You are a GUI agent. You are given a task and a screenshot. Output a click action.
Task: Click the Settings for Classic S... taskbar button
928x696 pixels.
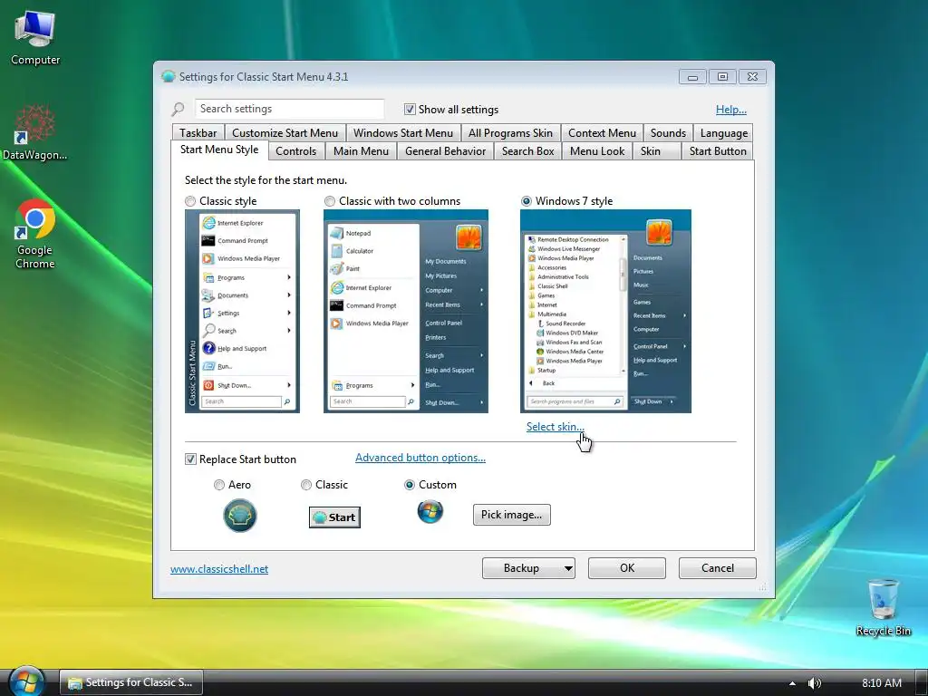[x=131, y=682]
